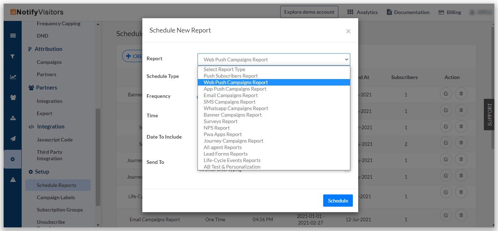The width and height of the screenshot is (498, 231).
Task: Click the blue Schedule button
Action: (338, 201)
